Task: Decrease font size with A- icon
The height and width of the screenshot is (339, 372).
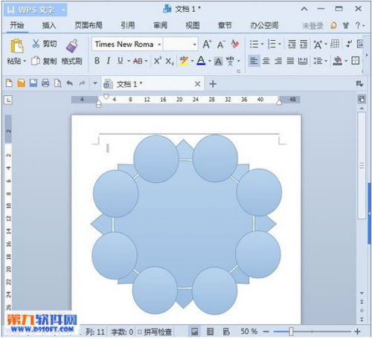Action: (x=221, y=45)
